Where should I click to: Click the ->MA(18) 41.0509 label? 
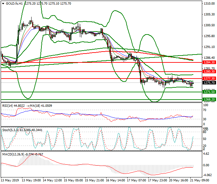click(39, 106)
